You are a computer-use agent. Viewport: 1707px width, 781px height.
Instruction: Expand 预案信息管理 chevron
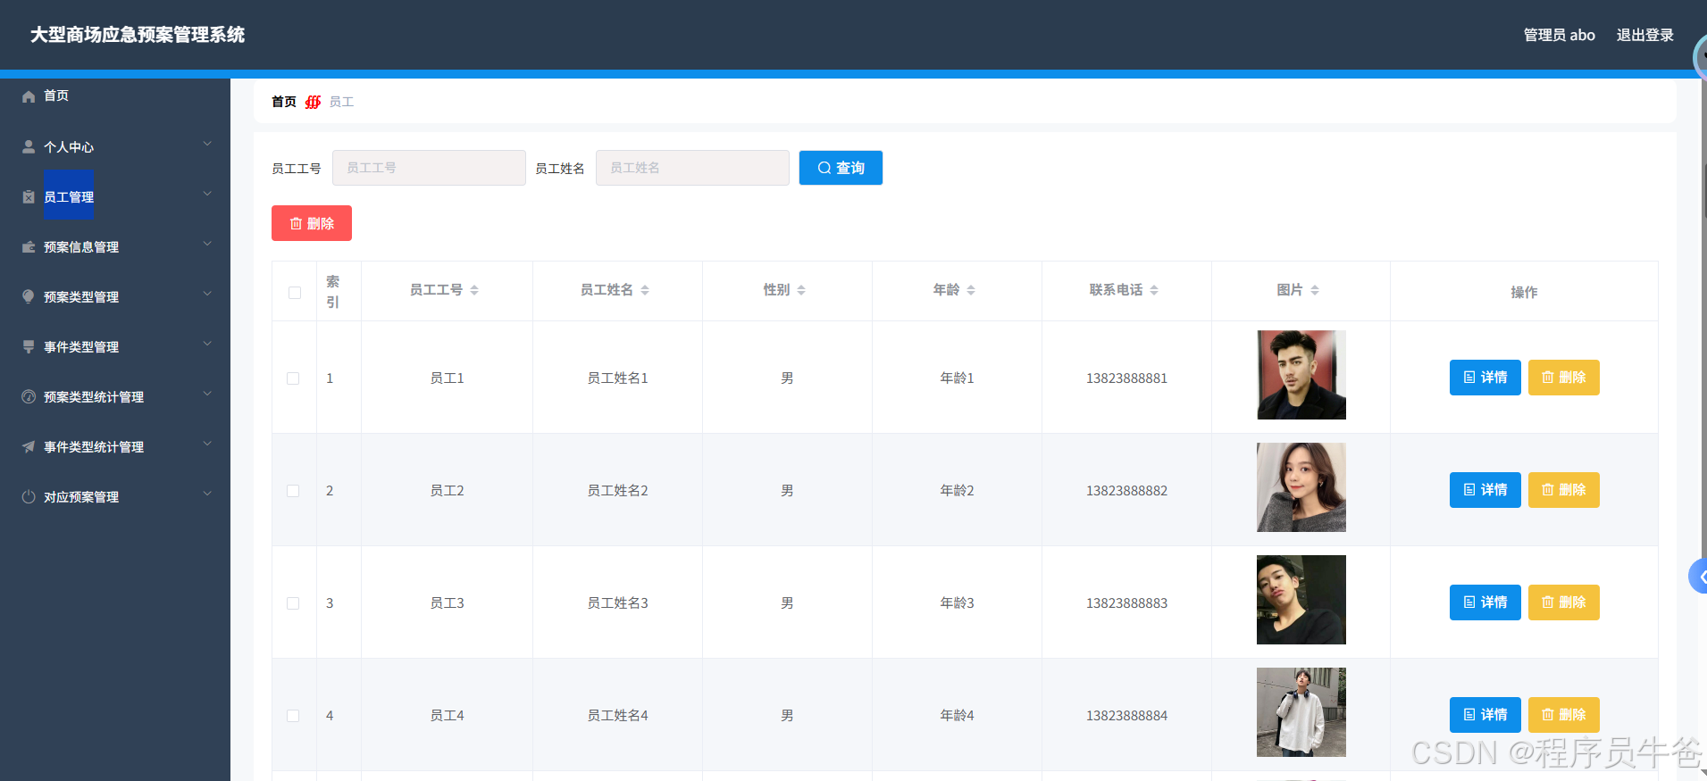click(207, 244)
